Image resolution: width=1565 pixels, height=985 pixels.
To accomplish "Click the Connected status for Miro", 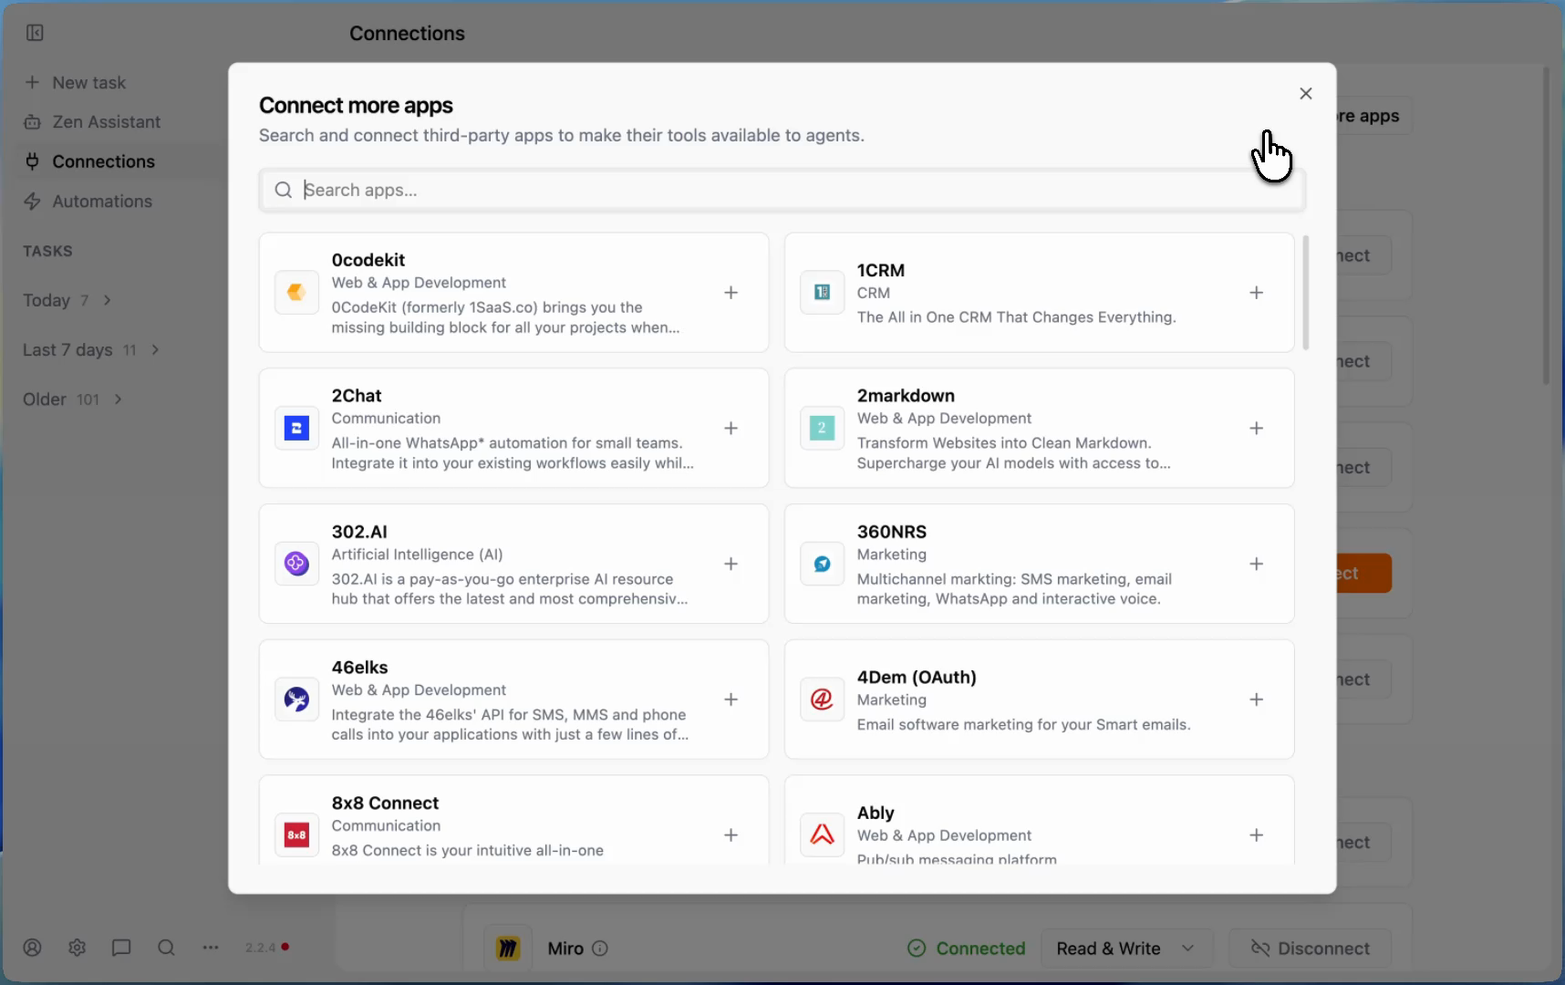I will (x=967, y=949).
